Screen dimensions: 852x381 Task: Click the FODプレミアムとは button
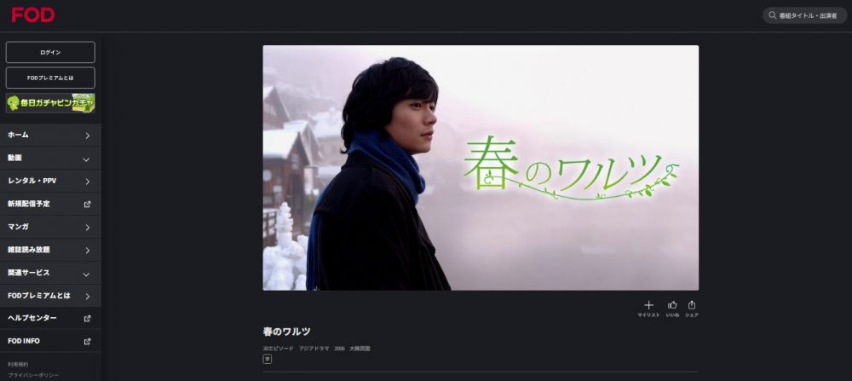click(x=50, y=78)
